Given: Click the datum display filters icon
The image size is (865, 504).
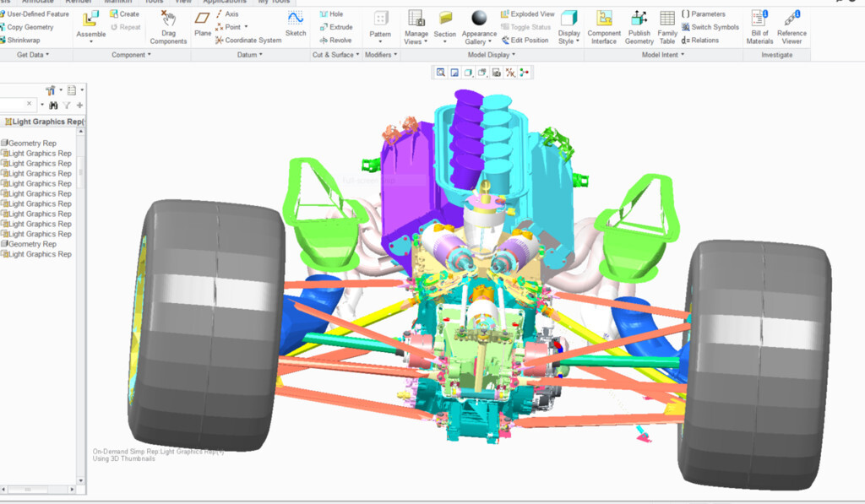Looking at the screenshot, I should [x=511, y=73].
